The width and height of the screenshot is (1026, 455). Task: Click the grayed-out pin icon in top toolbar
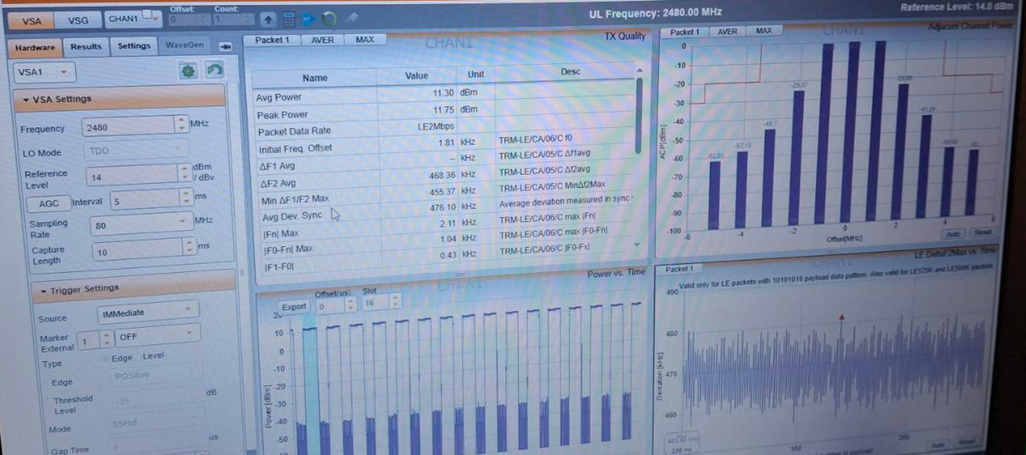point(352,19)
